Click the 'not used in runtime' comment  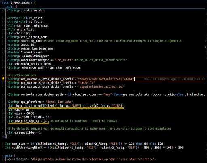[x=84, y=121]
